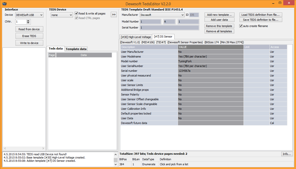Click Load TEDS definition from file button
The image size is (296, 169).
point(261,15)
